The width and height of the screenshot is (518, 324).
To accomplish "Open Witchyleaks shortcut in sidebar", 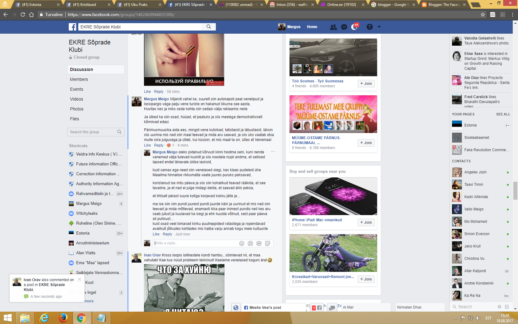I will point(87,214).
